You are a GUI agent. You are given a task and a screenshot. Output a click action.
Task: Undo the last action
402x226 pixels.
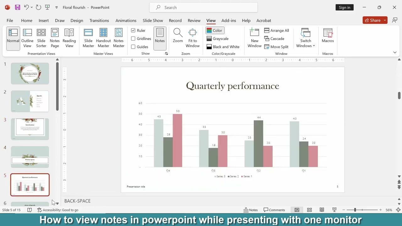(26, 7)
